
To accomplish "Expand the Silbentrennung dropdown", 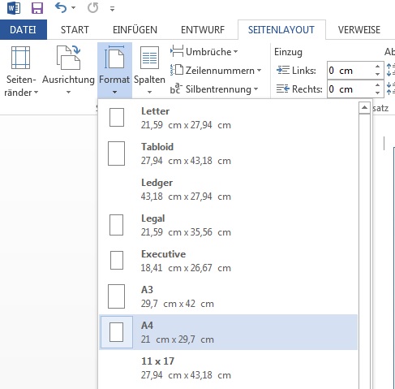I will pos(214,89).
